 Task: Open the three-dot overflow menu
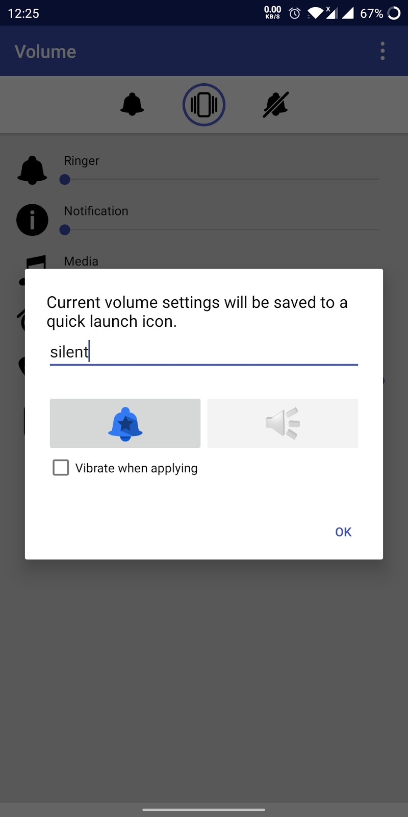point(382,51)
